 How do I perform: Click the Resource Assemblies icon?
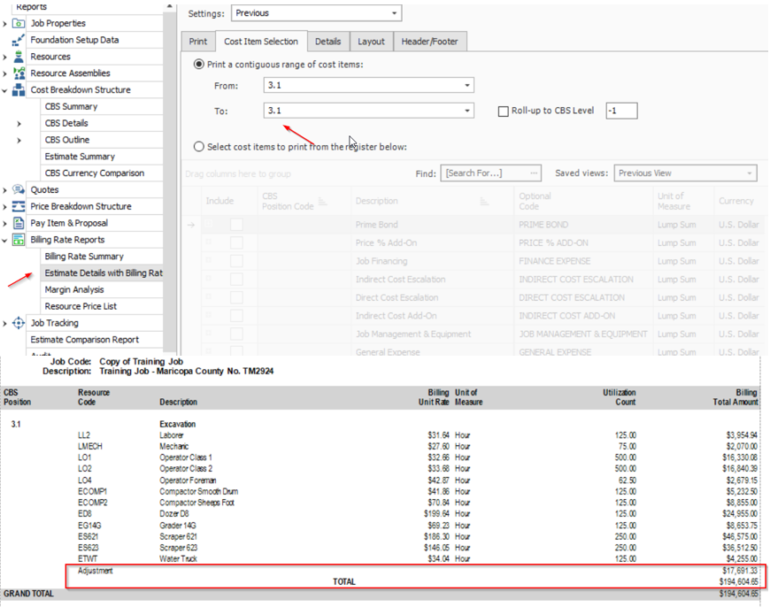click(x=19, y=73)
